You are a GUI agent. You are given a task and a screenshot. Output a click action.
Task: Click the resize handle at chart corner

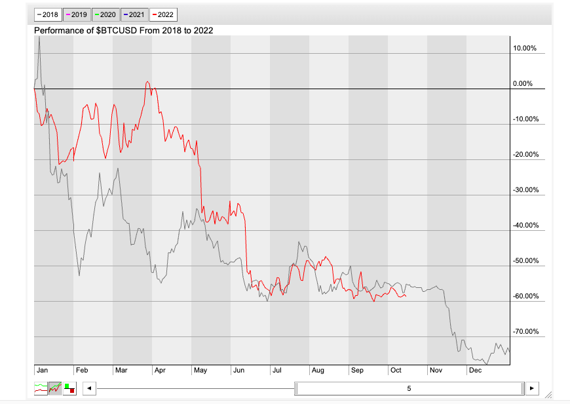pyautogui.click(x=548, y=395)
